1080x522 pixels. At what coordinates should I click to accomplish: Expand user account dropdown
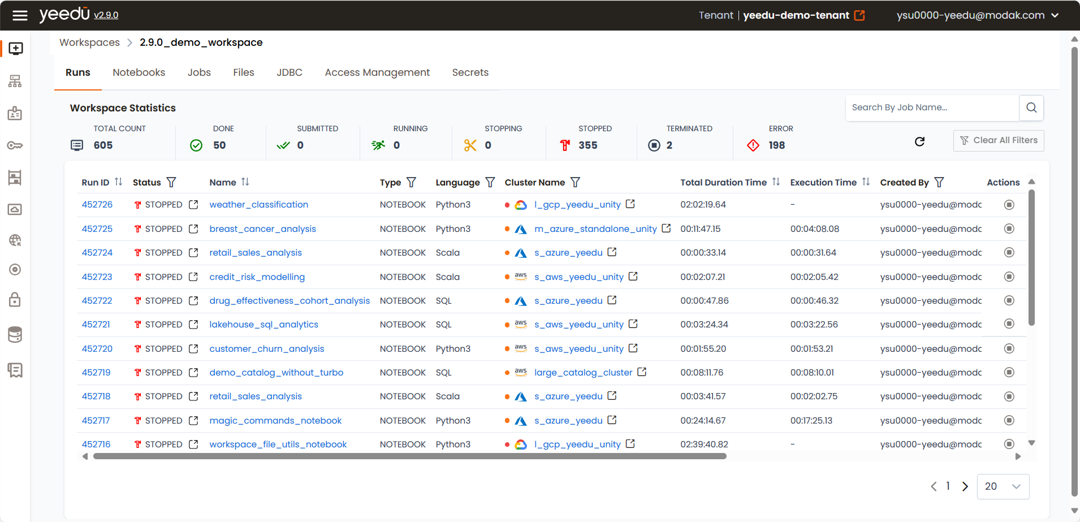1055,15
